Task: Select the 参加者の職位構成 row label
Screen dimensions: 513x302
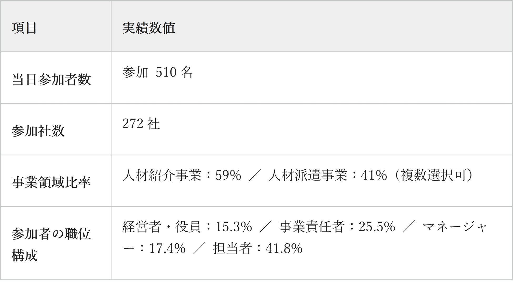Action: pos(51,245)
